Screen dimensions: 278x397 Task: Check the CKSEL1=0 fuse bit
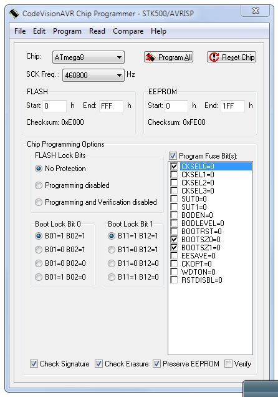(174, 174)
